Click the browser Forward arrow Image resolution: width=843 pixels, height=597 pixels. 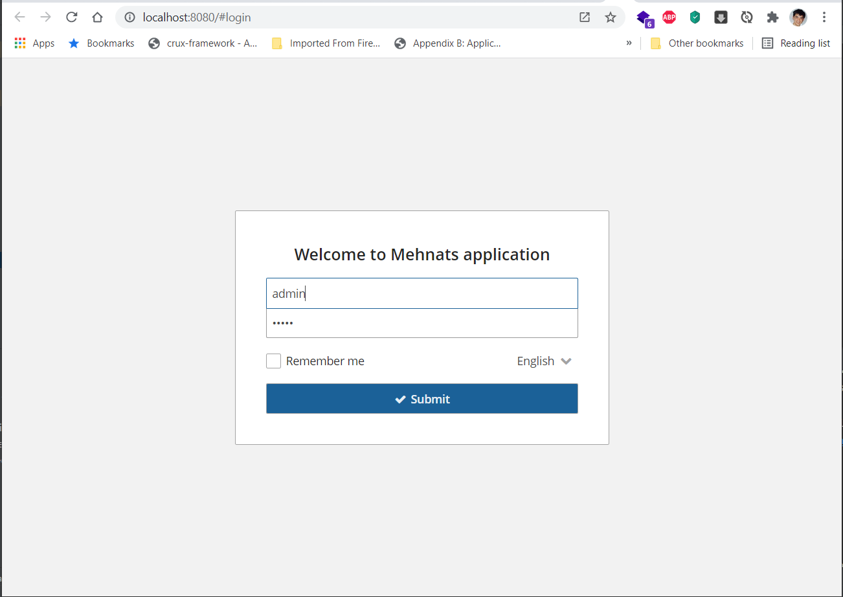45,17
